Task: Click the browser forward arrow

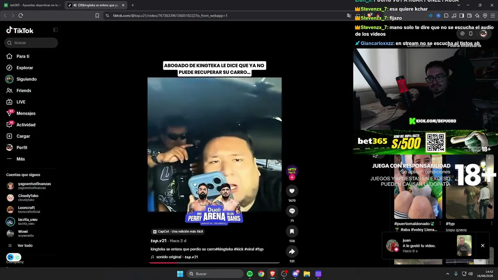Action: coord(13,16)
